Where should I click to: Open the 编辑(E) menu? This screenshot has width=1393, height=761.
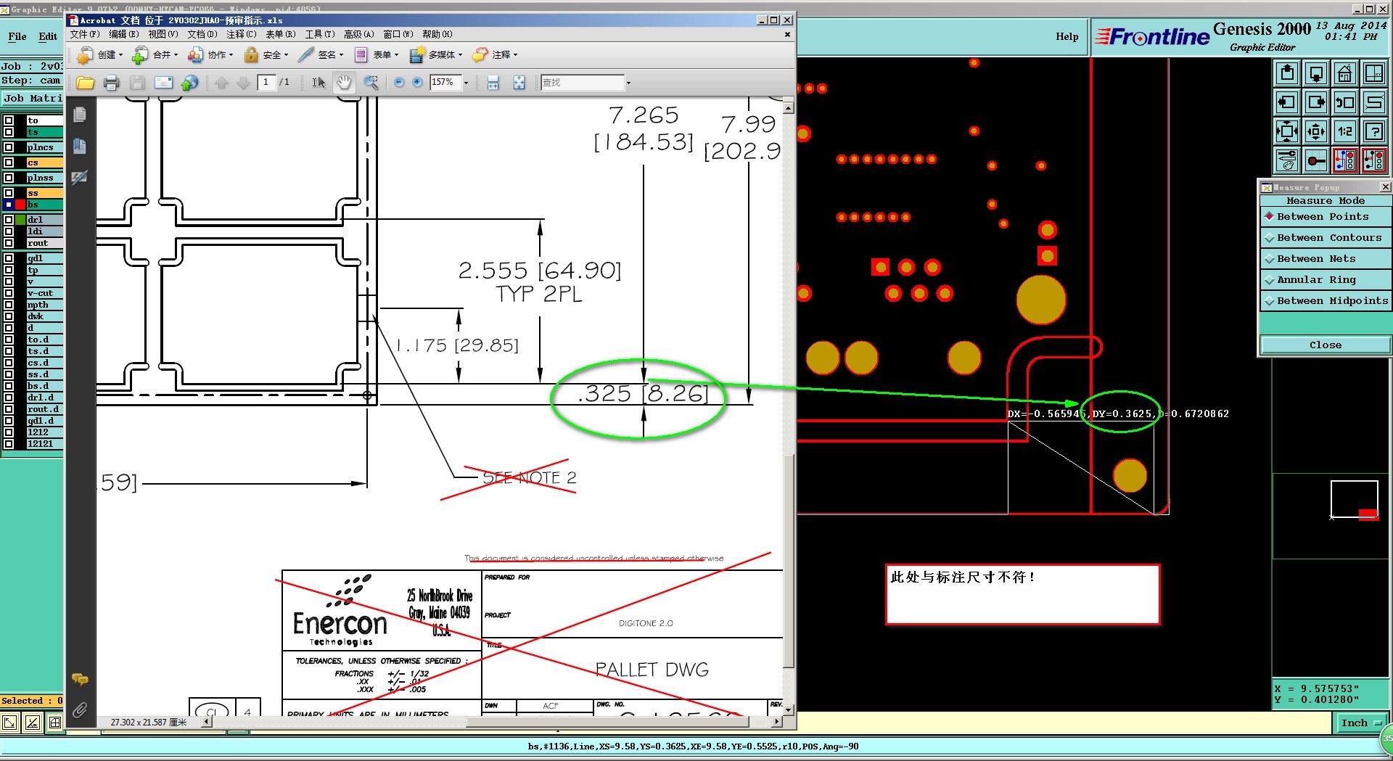click(124, 34)
